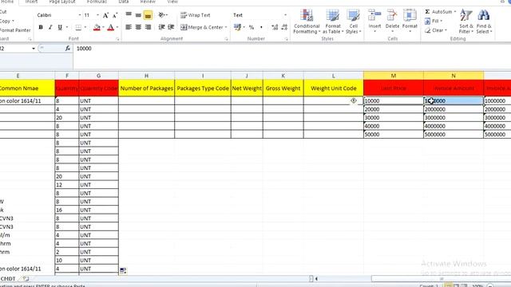Open the Page Layout ribbon tab
Viewport: 511px width, 287px height.
click(62, 2)
